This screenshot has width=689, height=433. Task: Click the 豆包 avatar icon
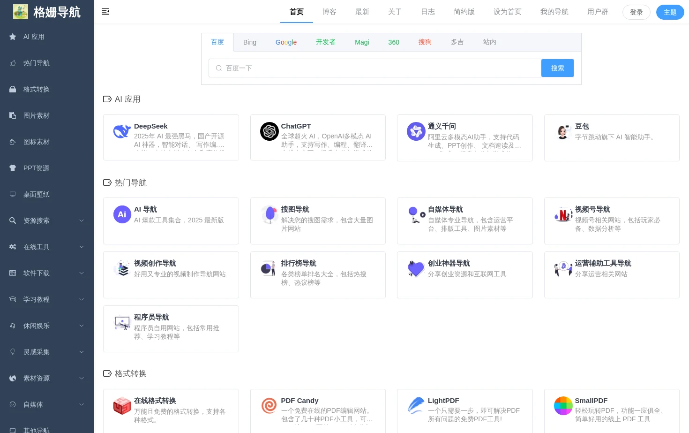563,131
